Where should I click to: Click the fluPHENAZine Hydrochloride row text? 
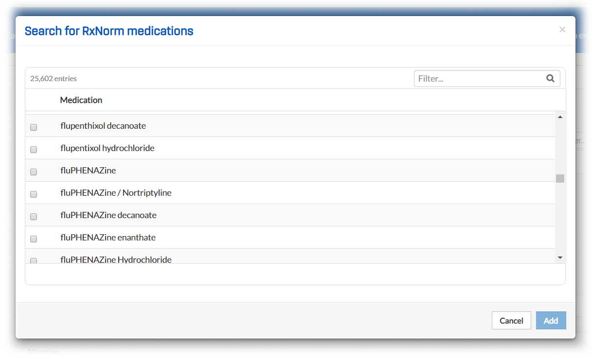[116, 260]
